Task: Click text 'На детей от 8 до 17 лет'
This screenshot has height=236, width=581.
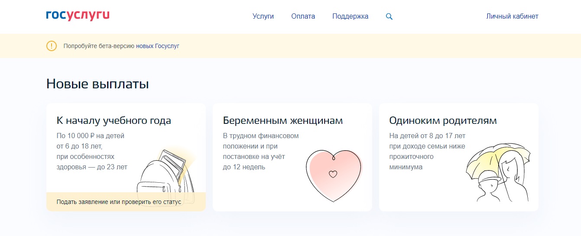Action: (427, 136)
